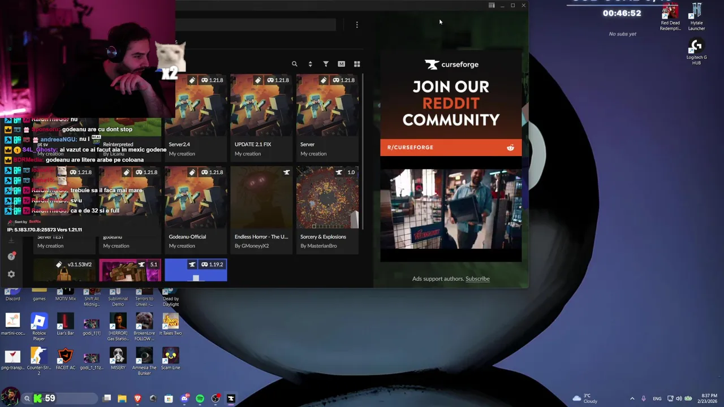Launch BrokenLore FOLLOW desktop shortcut
The image size is (724, 407).
pyautogui.click(x=144, y=327)
